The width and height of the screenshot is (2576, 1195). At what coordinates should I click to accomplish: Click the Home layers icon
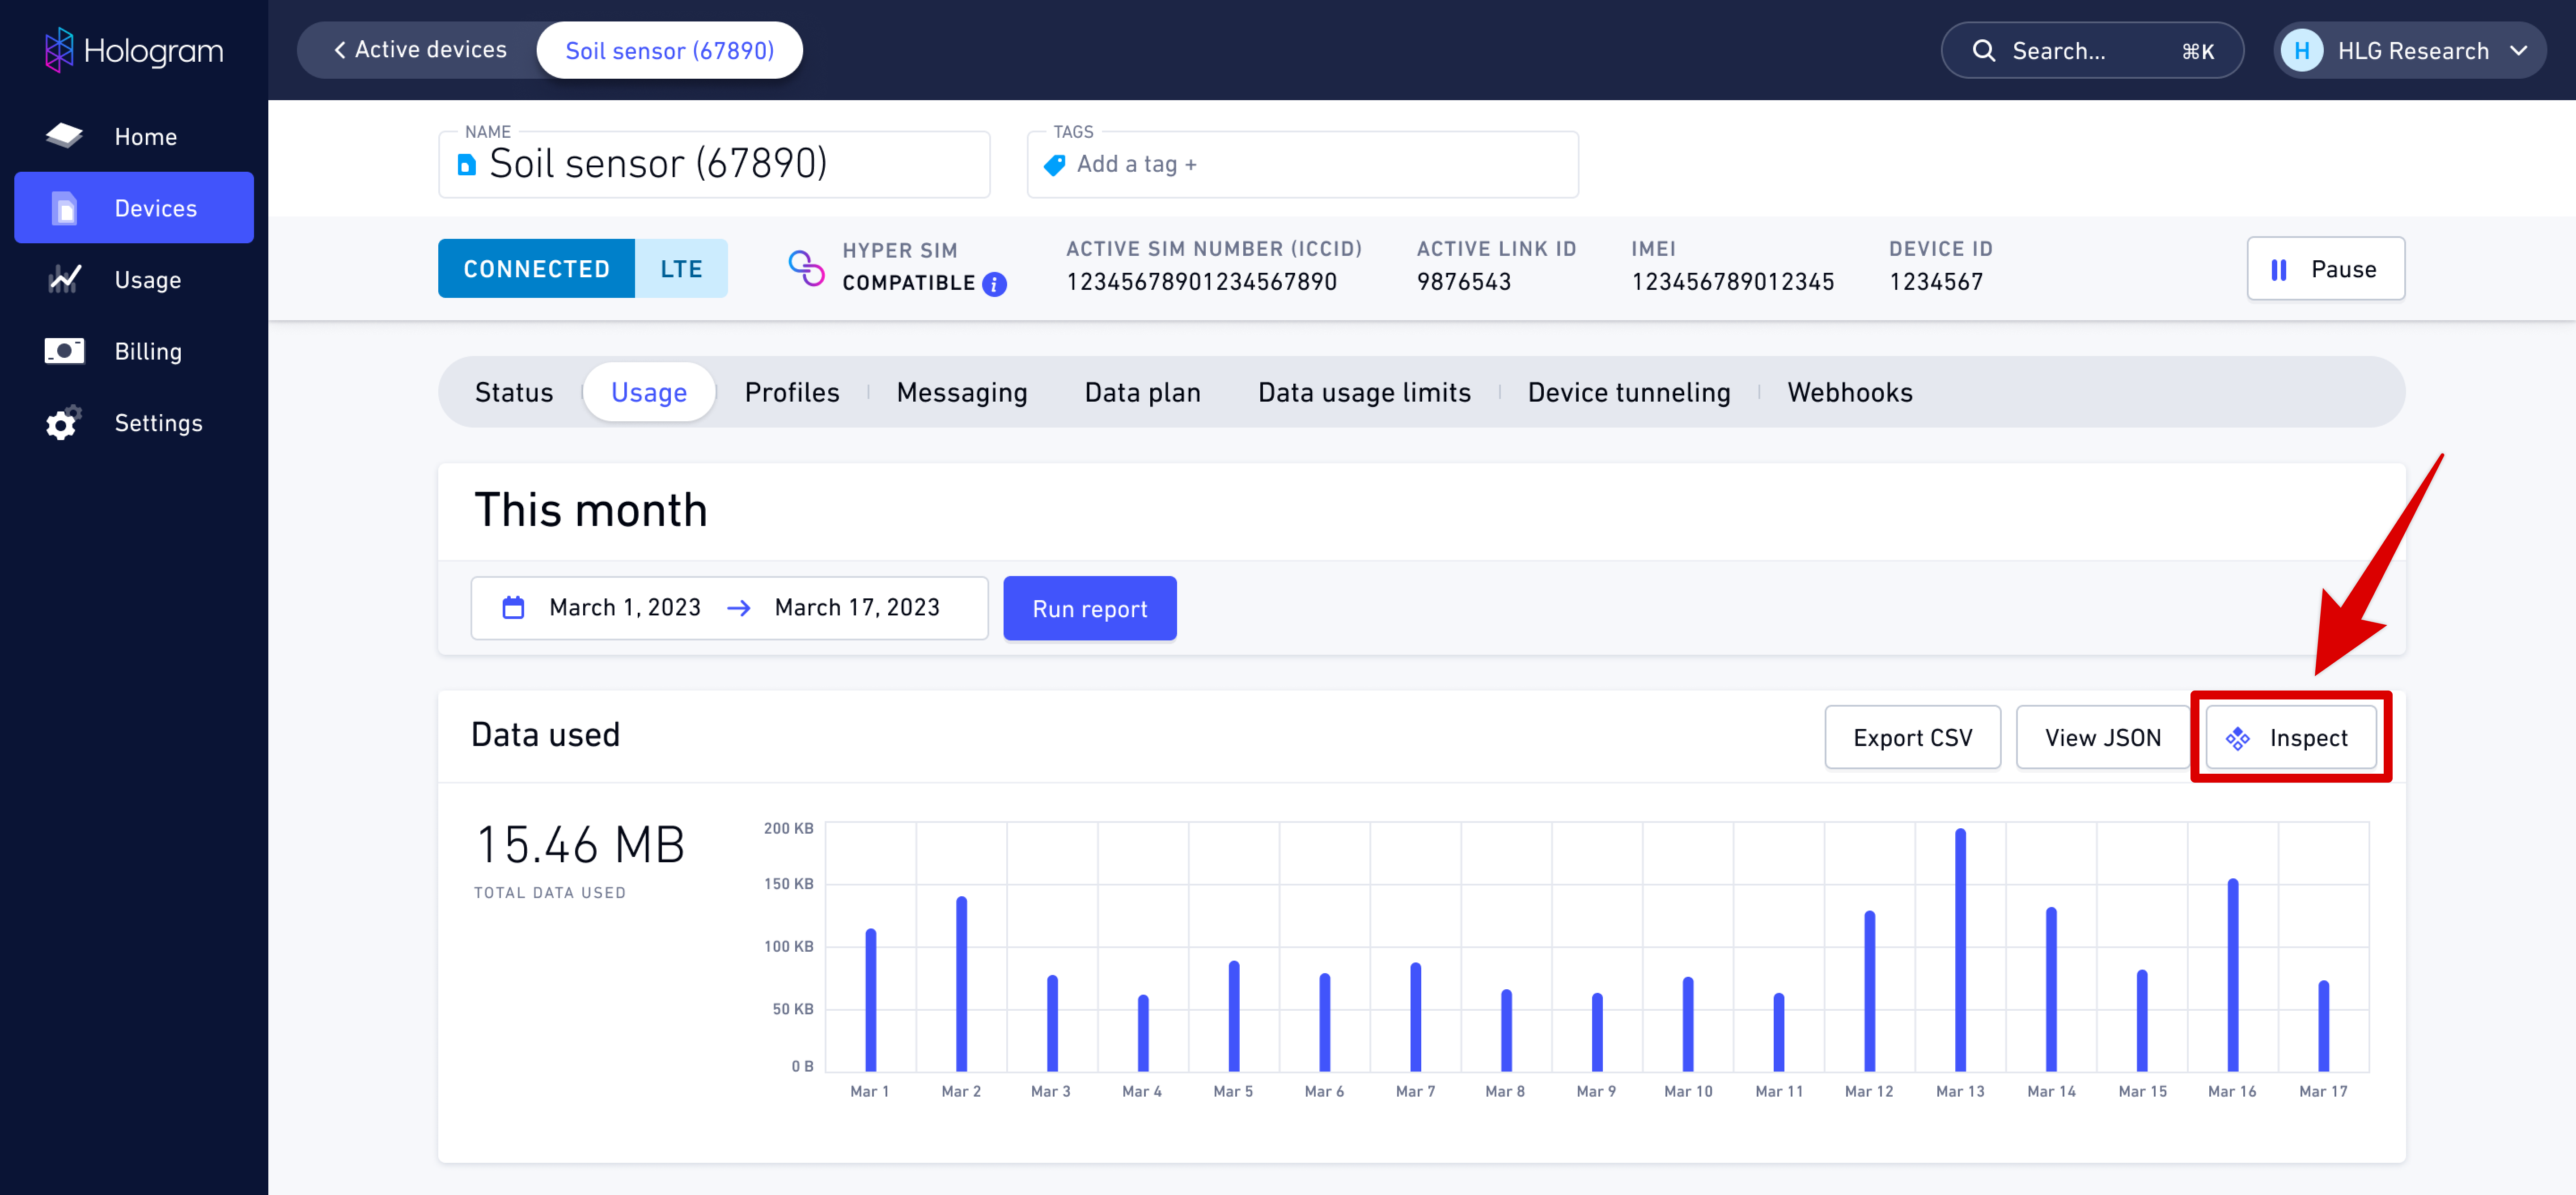click(64, 135)
